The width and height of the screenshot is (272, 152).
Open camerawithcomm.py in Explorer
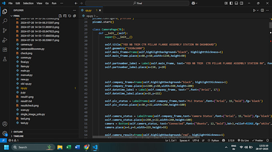pyautogui.click(x=32, y=49)
